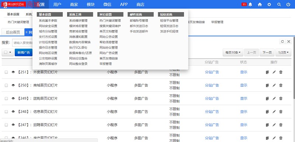Open 分站广告 link for row 【248】
The width and height of the screenshot is (295, 142).
(212, 111)
